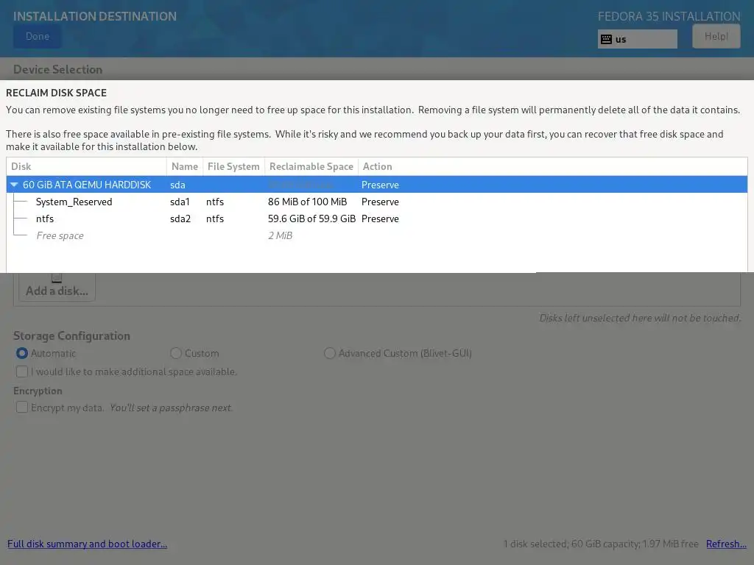Click the sda1 name cell
754x565 pixels.
(180, 202)
